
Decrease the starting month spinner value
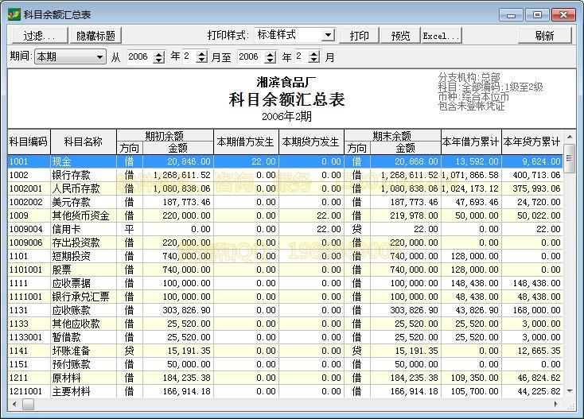(x=201, y=60)
